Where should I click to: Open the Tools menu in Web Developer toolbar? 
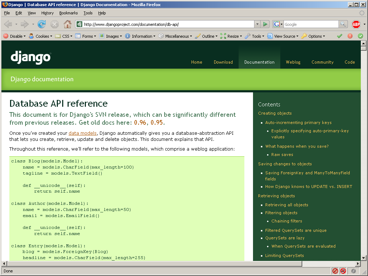point(254,36)
